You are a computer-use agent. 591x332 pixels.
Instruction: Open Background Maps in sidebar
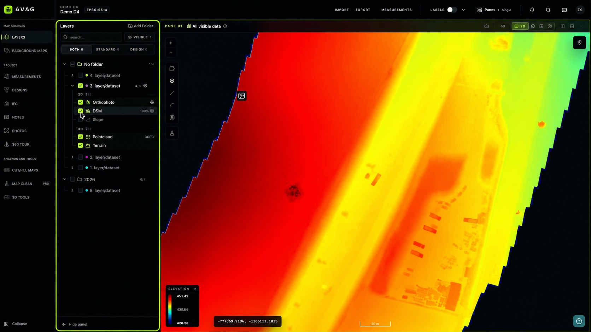27,51
